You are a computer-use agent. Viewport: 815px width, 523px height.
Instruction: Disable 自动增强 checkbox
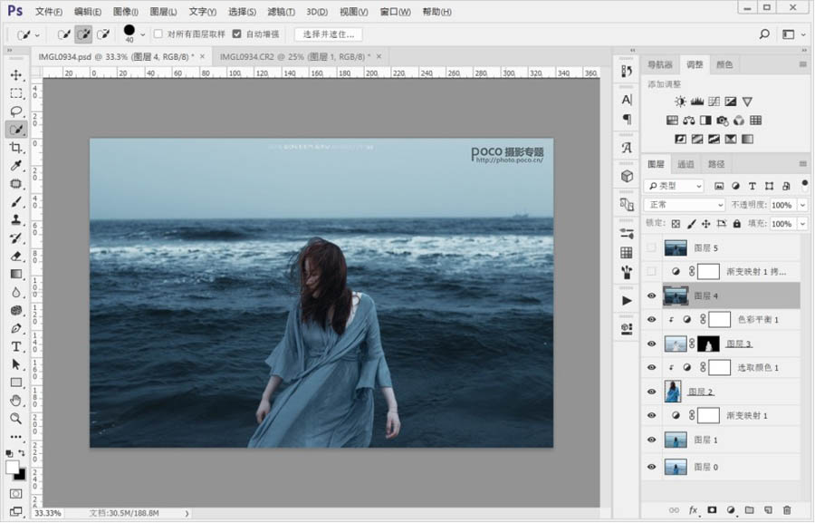[237, 34]
